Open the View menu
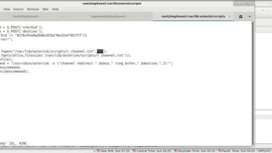272x153 pixels. point(7,9)
